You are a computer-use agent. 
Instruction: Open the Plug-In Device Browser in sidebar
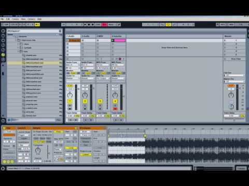pos(3,40)
